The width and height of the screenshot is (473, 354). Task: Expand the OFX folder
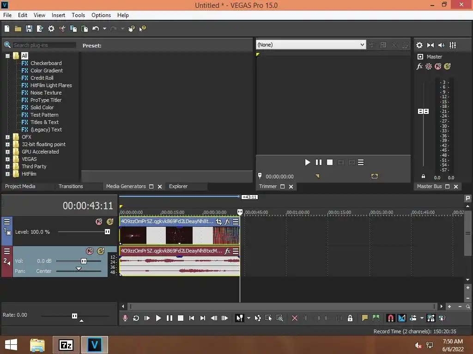(x=7, y=137)
